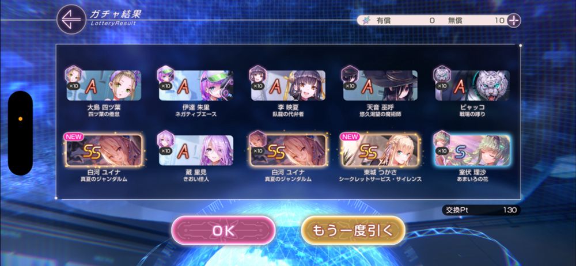Click the pink OK button
Viewport: 576px width, 266px height.
tap(223, 230)
